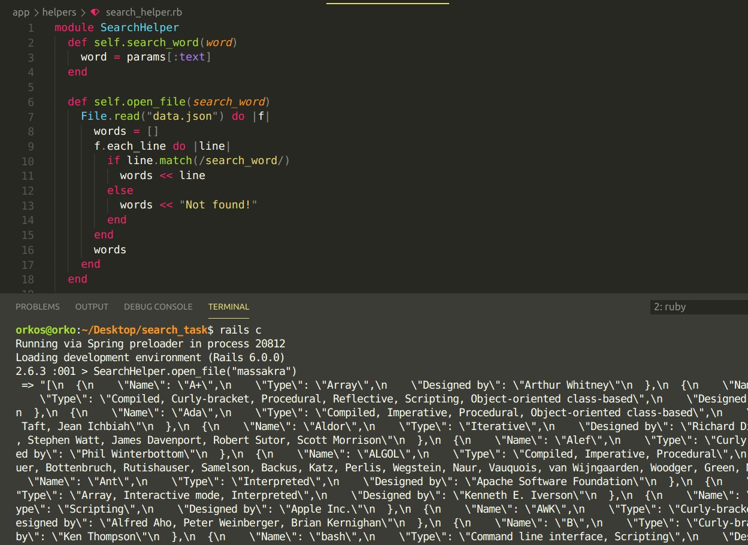Image resolution: width=748 pixels, height=545 pixels.
Task: Click '~/Desktop/search_task' path in terminal prompt
Action: (x=144, y=330)
